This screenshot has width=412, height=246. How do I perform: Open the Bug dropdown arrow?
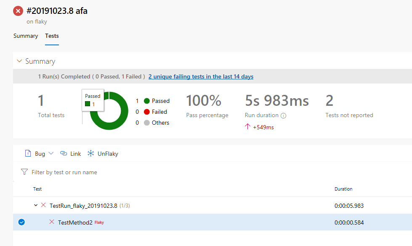pos(51,153)
